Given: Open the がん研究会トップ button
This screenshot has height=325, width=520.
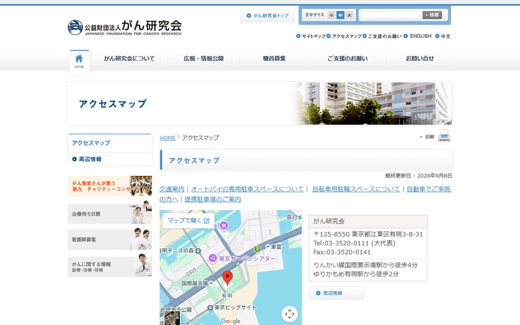Looking at the screenshot, I should pyautogui.click(x=267, y=16).
